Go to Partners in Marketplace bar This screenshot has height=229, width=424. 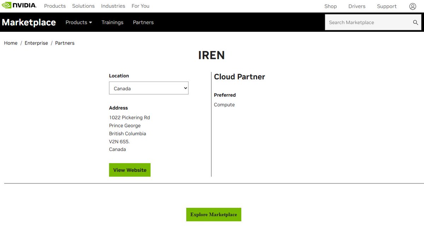tap(143, 22)
